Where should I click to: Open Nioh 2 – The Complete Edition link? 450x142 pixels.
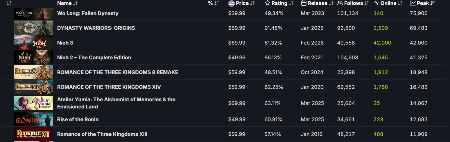[x=94, y=58]
